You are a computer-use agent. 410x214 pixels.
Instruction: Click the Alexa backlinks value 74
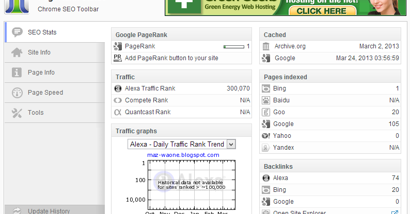pos(396,178)
